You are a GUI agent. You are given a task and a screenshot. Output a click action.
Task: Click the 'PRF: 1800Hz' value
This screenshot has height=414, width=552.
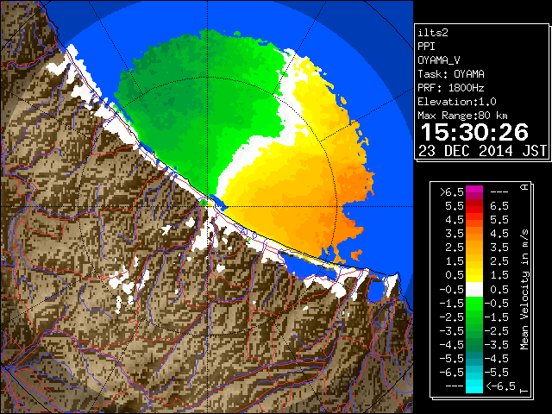pos(451,88)
